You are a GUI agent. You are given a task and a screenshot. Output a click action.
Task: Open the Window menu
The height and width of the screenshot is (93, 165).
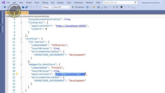89,3
